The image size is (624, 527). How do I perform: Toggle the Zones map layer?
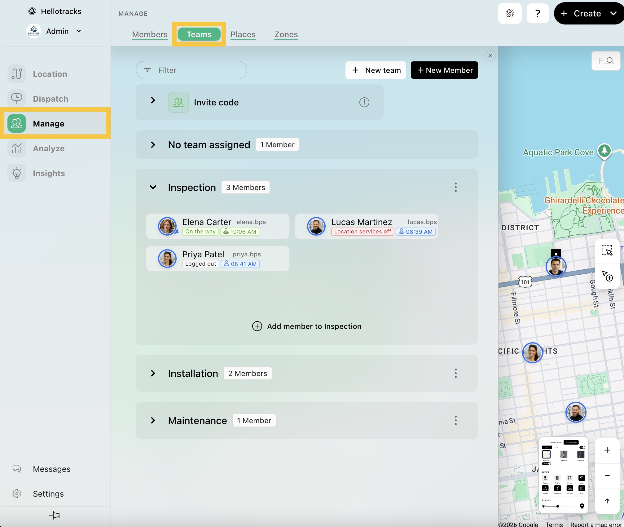[569, 478]
